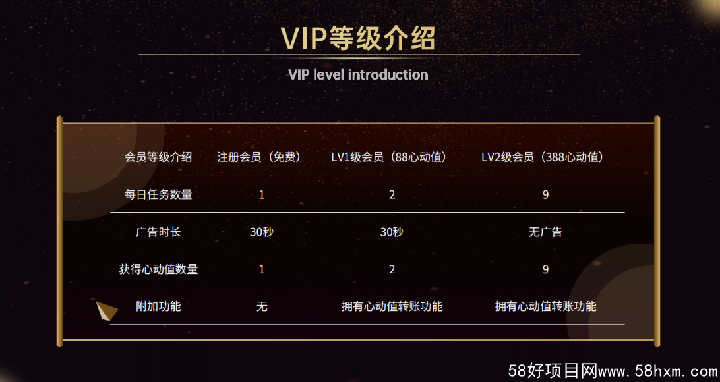Click the VIP level introduction subtitle
This screenshot has height=382, width=720.
tap(358, 74)
